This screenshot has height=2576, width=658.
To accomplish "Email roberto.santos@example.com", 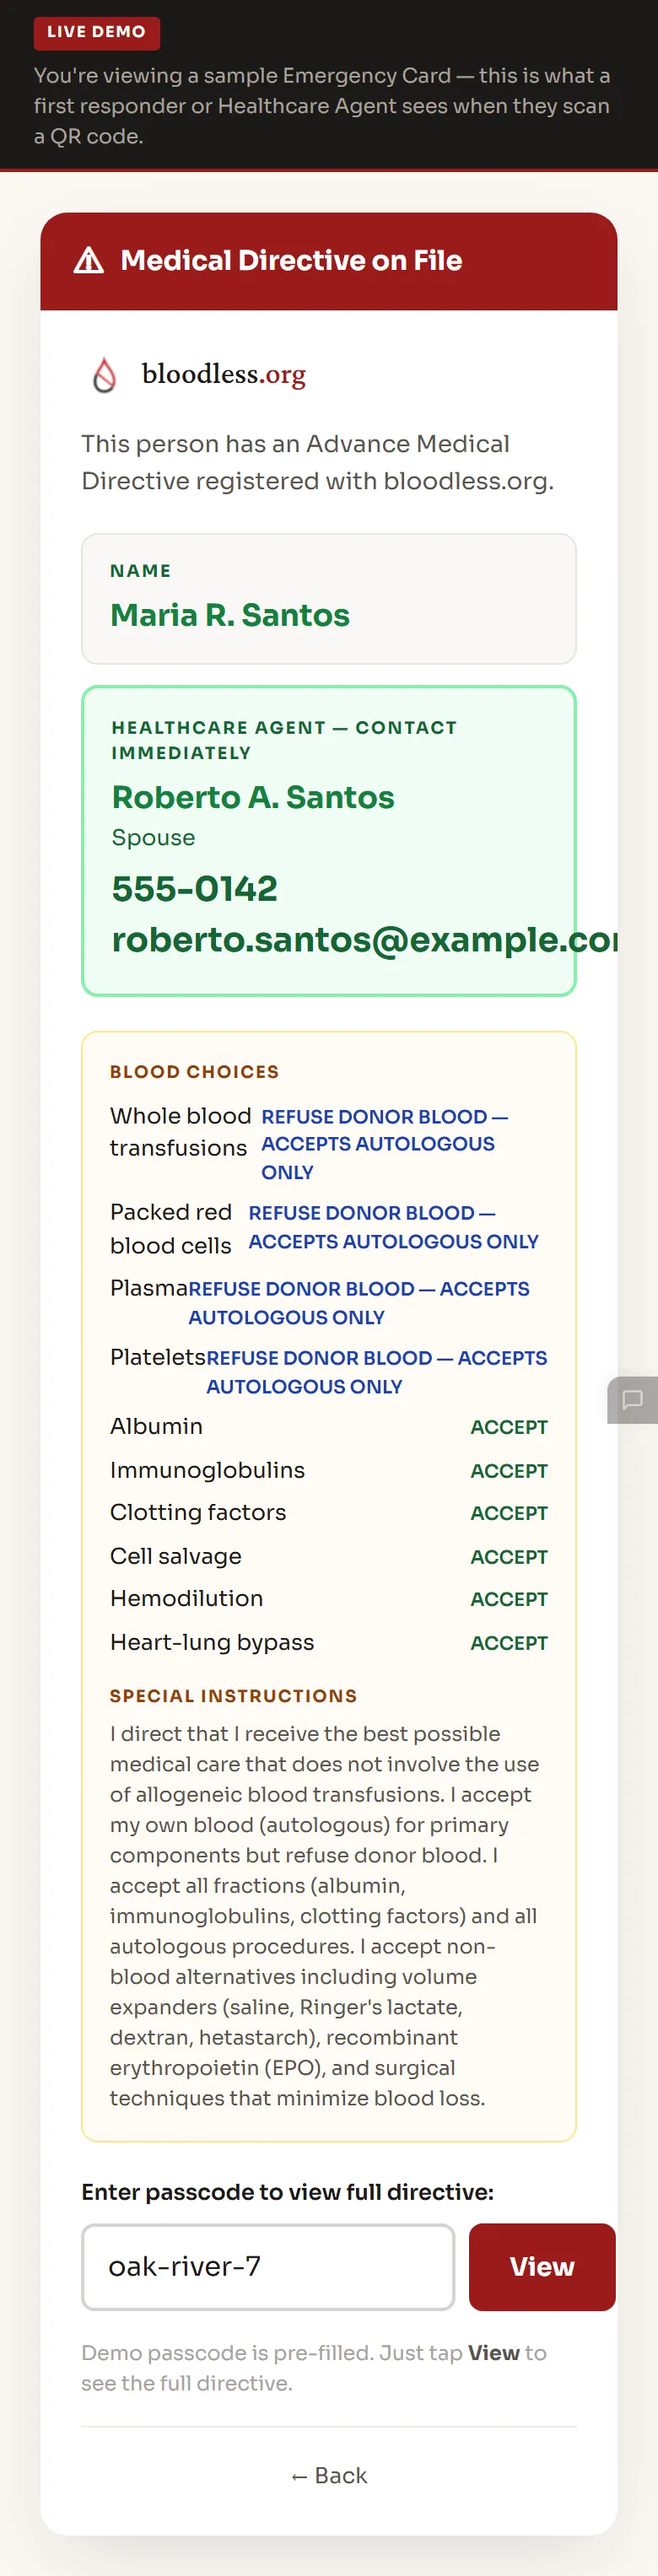I will [364, 939].
